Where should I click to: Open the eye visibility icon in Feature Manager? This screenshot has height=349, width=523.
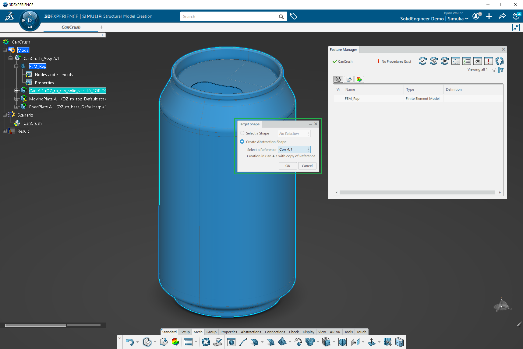click(x=477, y=61)
